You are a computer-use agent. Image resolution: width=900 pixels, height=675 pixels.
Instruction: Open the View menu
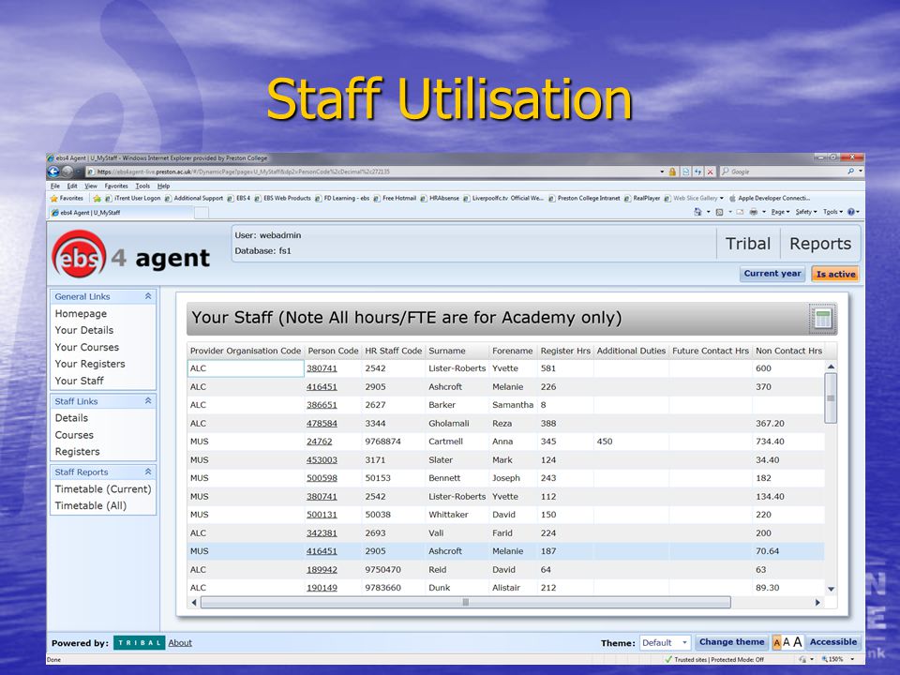click(x=91, y=186)
